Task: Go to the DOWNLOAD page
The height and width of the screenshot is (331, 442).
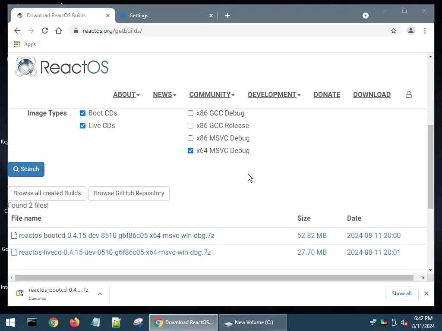Action: coord(372,94)
